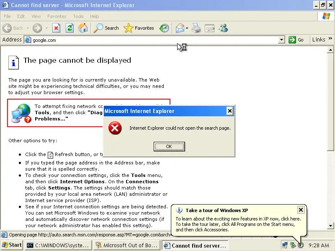Open the Back history dropdown arrow
The image size is (335, 251).
pos(28,28)
